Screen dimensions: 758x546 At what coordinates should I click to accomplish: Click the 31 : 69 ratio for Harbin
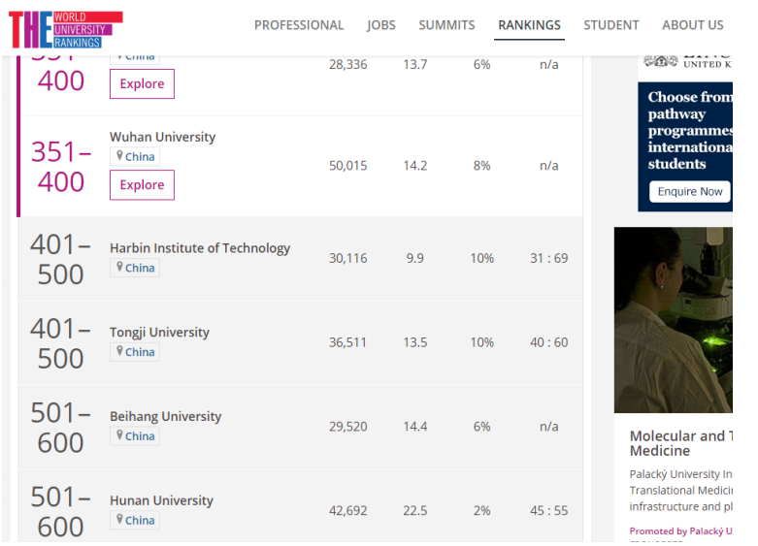[x=548, y=259]
